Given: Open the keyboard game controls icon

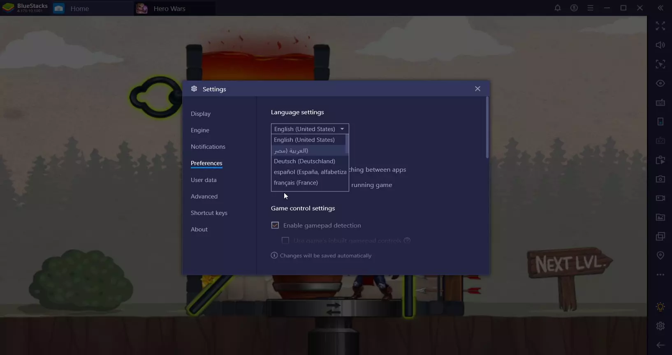Looking at the screenshot, I should click(660, 103).
